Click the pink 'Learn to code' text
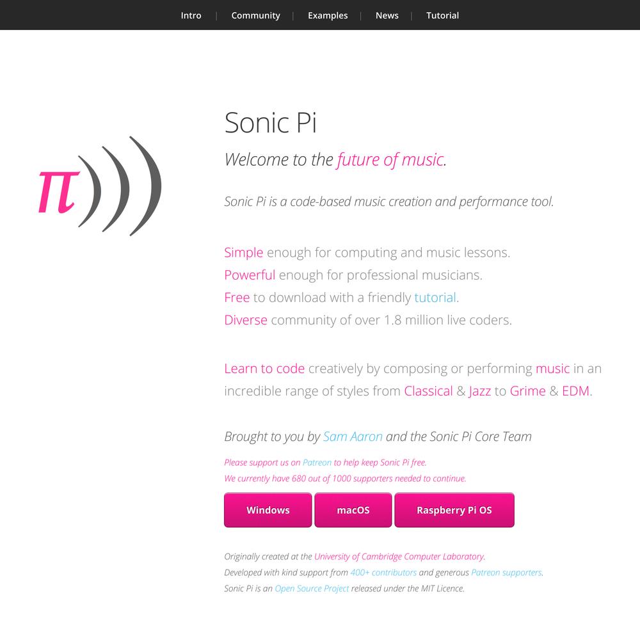Screen dimensions: 640x640 point(264,369)
